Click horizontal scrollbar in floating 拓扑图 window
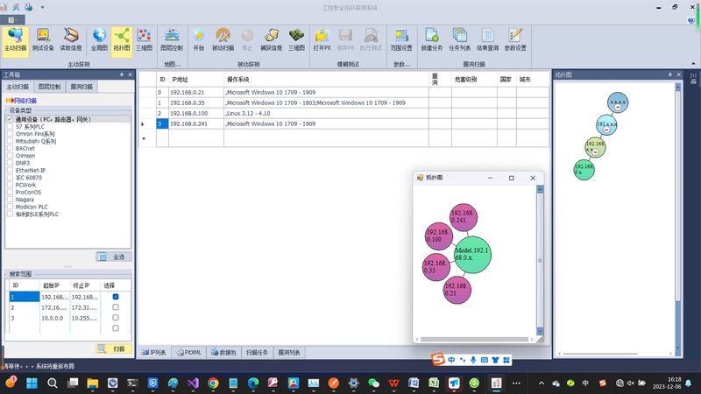 coord(474,340)
